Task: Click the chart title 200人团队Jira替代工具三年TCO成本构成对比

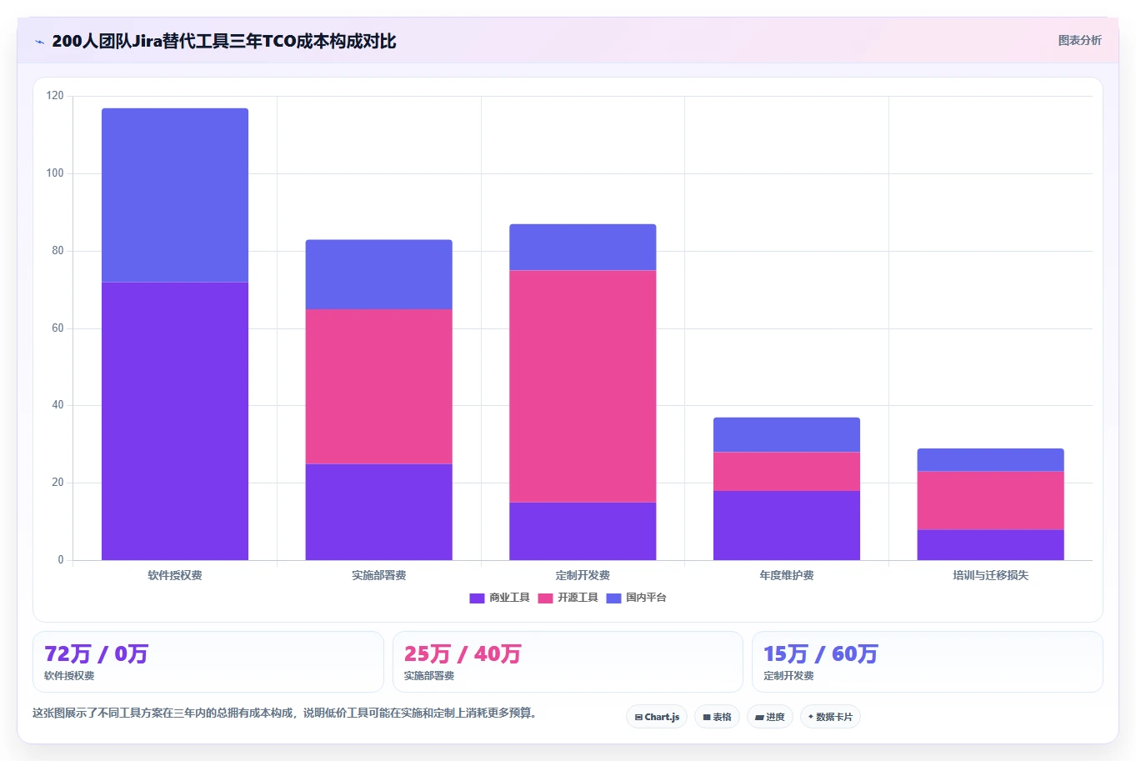Action: point(224,41)
